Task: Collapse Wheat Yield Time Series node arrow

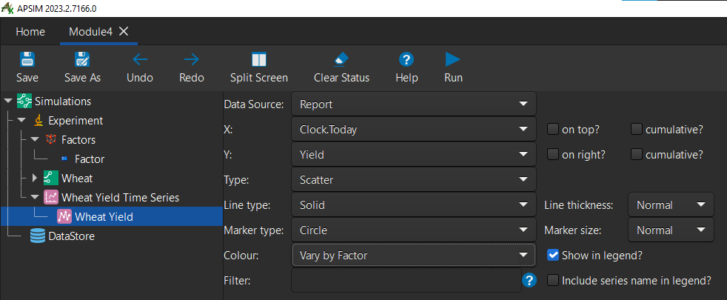Action: point(35,197)
